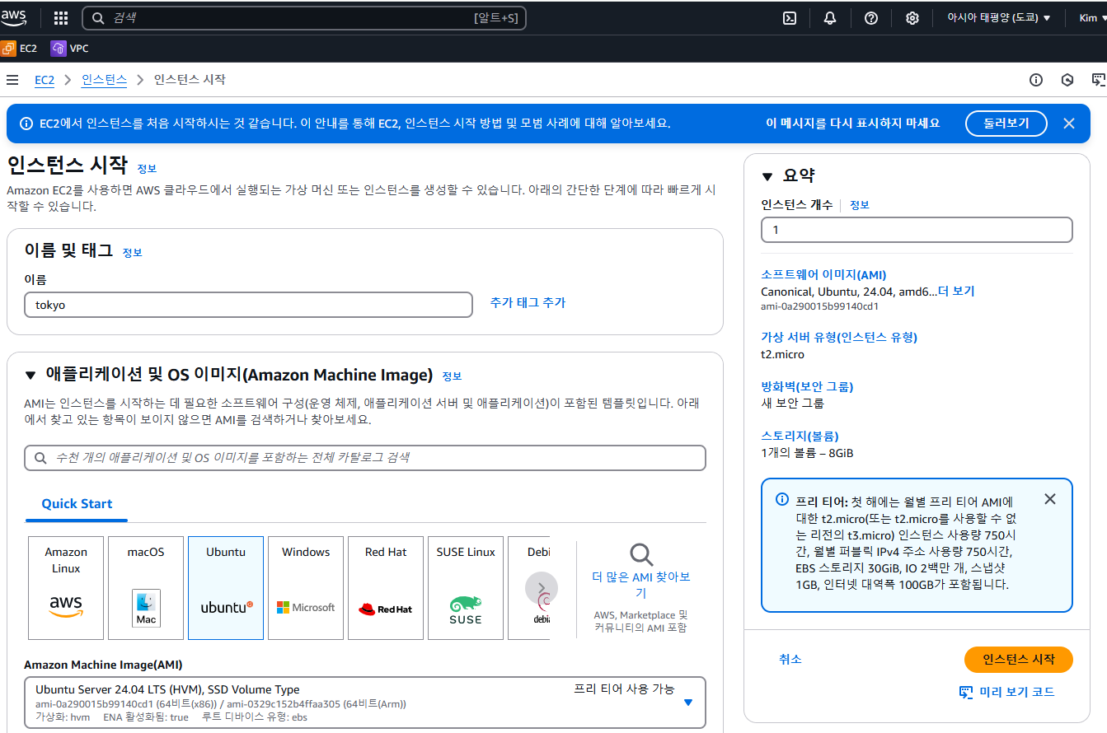
Task: Select the macOS AMI tile
Action: point(146,588)
